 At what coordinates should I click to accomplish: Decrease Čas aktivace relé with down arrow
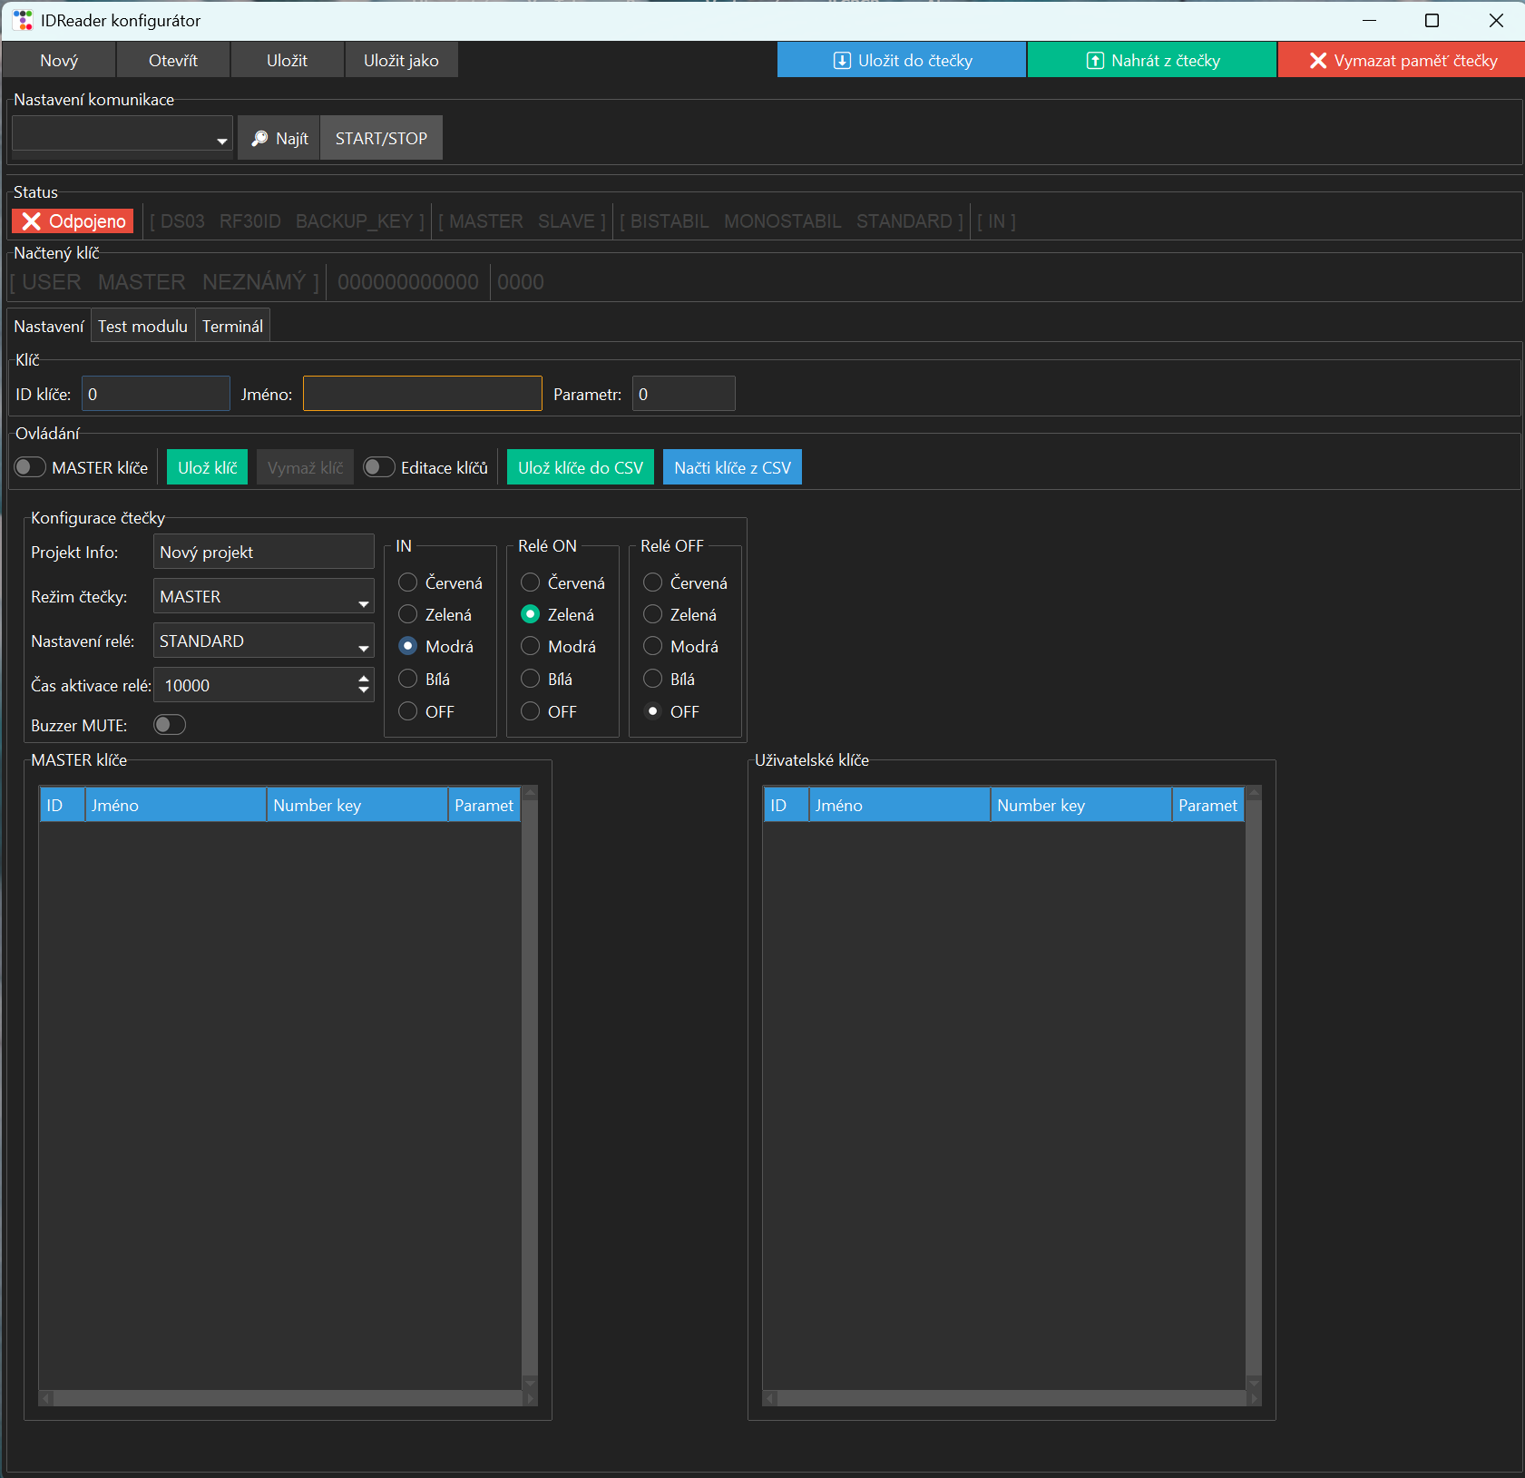pos(364,691)
